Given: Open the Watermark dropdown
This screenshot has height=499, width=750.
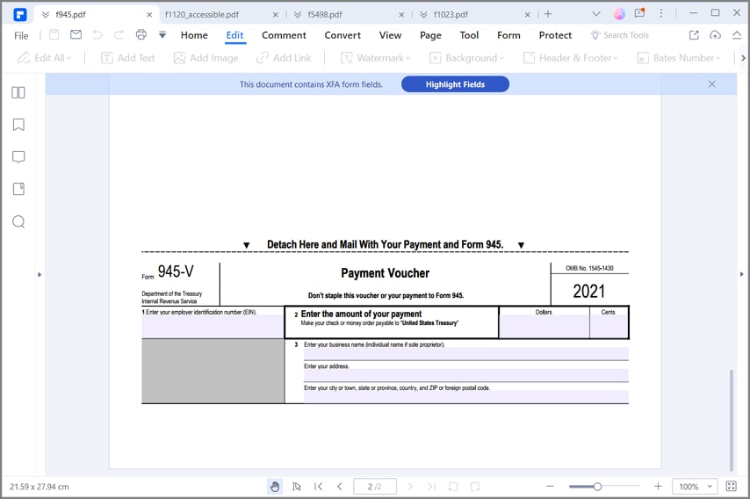Looking at the screenshot, I should 376,58.
